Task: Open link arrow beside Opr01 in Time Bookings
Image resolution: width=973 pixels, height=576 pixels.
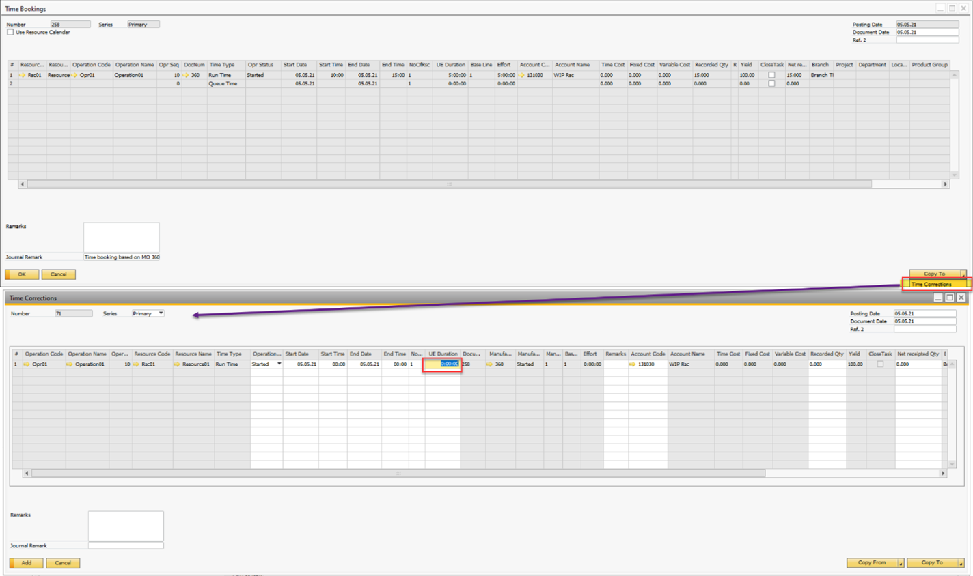Action: coord(74,75)
